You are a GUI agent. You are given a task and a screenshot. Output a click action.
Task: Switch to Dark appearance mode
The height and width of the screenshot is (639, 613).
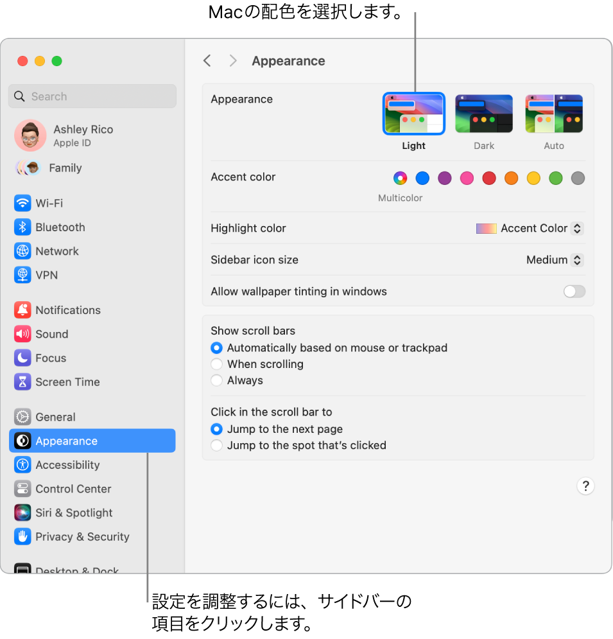pos(483,113)
